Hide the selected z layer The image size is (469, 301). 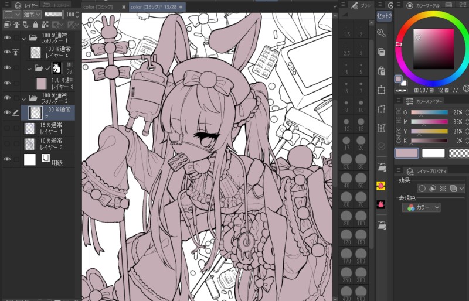pyautogui.click(x=7, y=112)
